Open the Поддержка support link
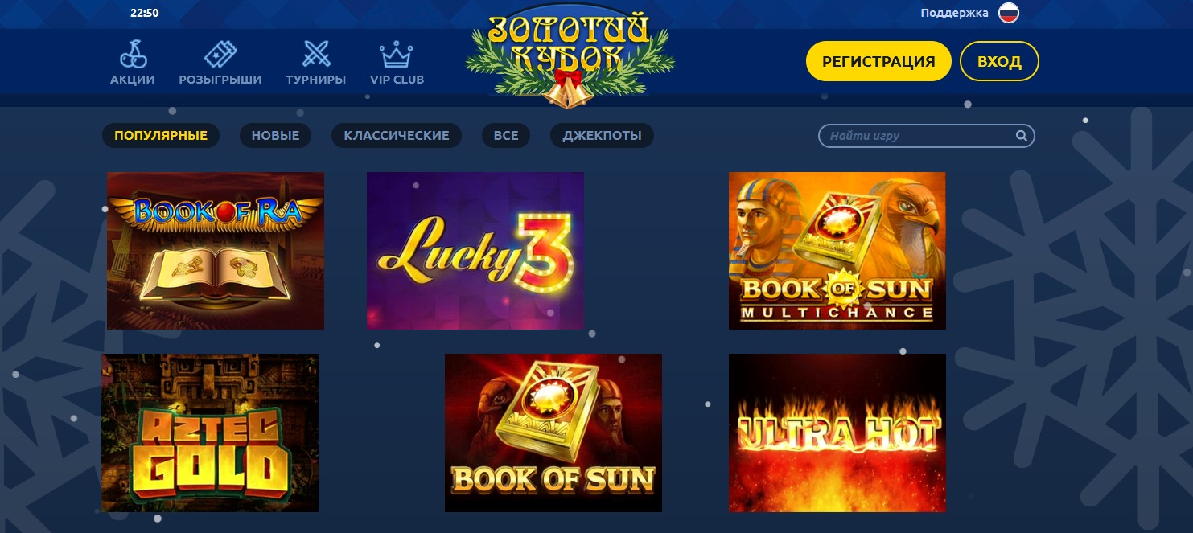The width and height of the screenshot is (1193, 533). [x=954, y=14]
